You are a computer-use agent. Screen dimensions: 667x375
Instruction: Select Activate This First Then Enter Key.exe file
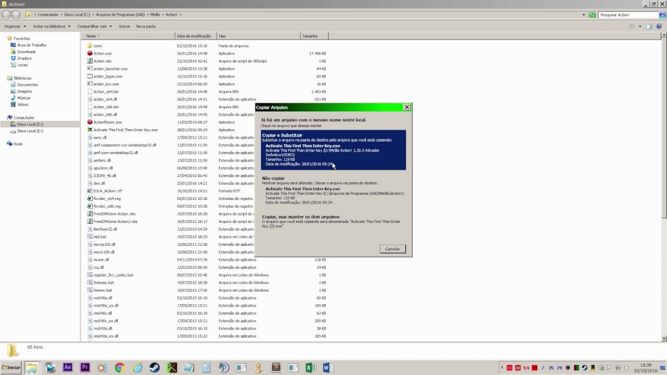coord(125,130)
